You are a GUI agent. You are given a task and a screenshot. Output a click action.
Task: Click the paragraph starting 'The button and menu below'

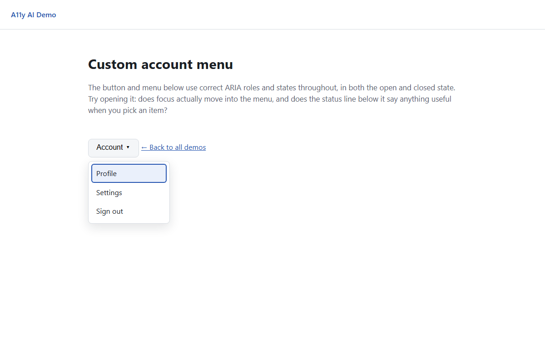point(272,99)
